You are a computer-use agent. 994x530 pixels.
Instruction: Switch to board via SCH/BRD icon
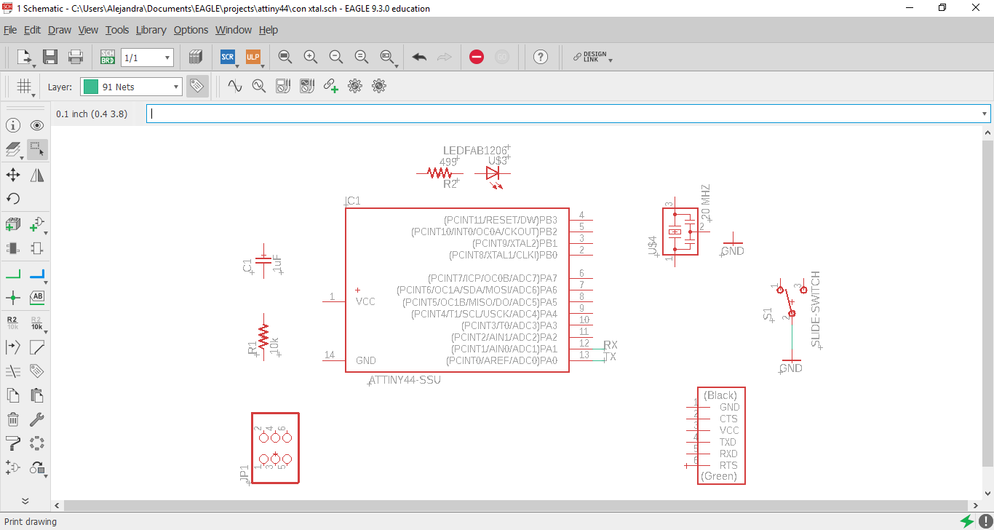[x=107, y=57]
